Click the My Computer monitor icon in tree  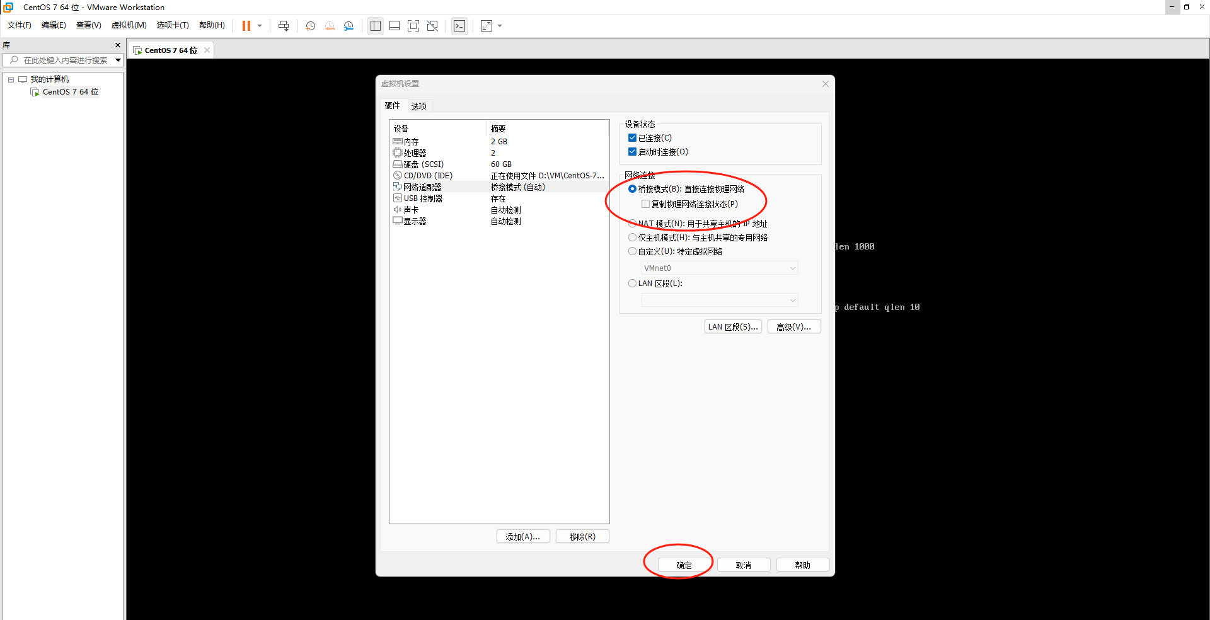click(x=23, y=79)
